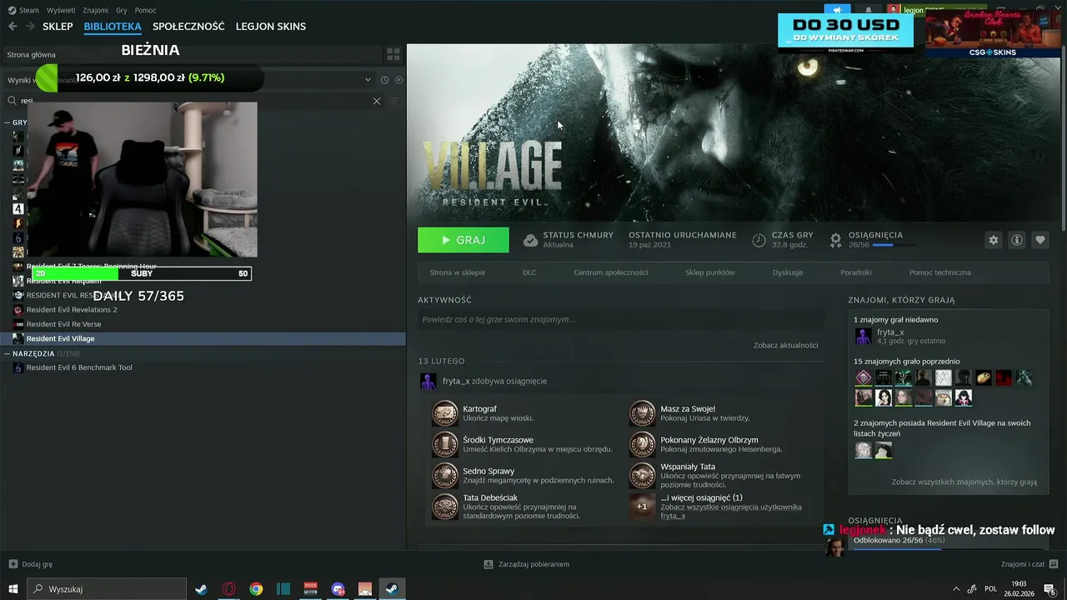The width and height of the screenshot is (1067, 600).
Task: Open game settings gear icon
Action: click(994, 240)
